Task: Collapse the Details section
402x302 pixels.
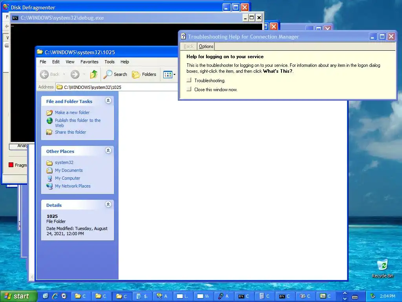Action: coord(108,204)
